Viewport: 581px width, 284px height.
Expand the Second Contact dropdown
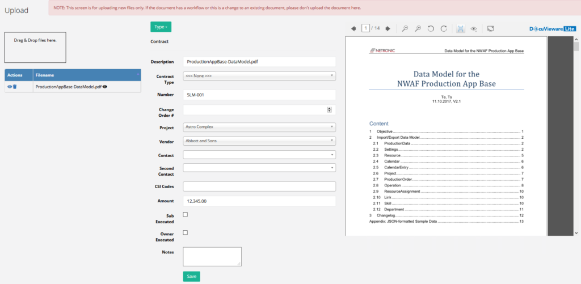pos(259,168)
